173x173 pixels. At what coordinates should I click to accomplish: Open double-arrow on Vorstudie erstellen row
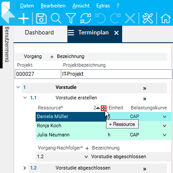pyautogui.click(x=144, y=99)
